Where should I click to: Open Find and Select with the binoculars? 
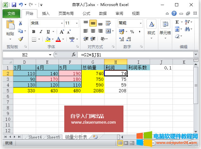pos(187,29)
